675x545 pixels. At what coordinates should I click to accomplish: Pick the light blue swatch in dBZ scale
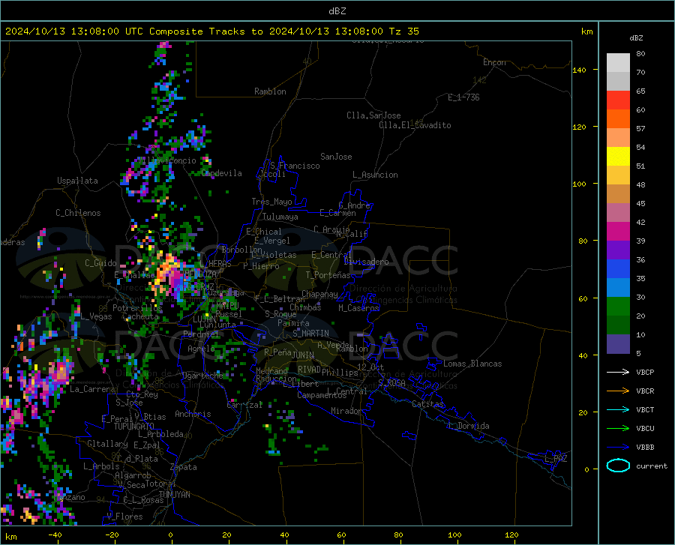618,288
